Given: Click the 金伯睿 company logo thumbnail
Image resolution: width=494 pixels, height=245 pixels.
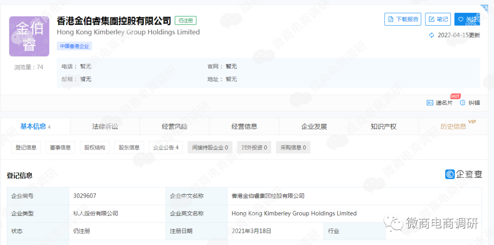Looking at the screenshot, I should point(29,37).
